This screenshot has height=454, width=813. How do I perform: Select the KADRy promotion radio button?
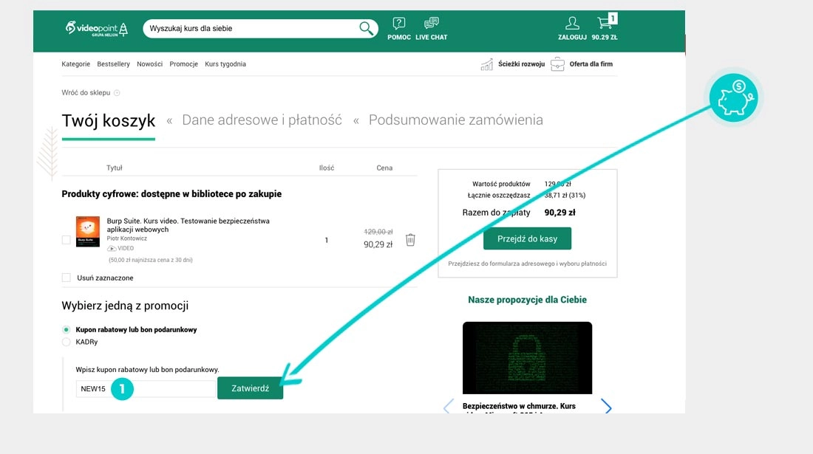pos(67,342)
